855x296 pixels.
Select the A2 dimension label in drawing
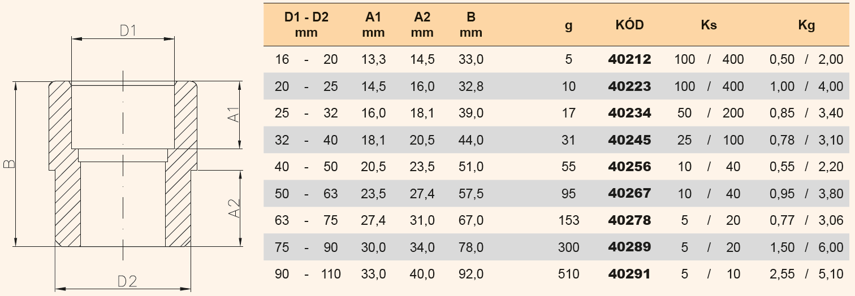[x=234, y=208]
